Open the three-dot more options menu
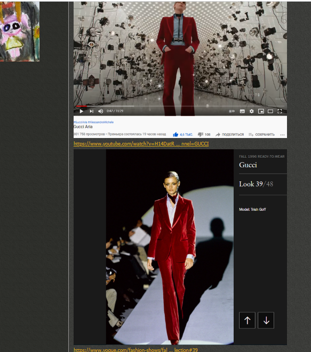This screenshot has width=311, height=352. point(282,135)
